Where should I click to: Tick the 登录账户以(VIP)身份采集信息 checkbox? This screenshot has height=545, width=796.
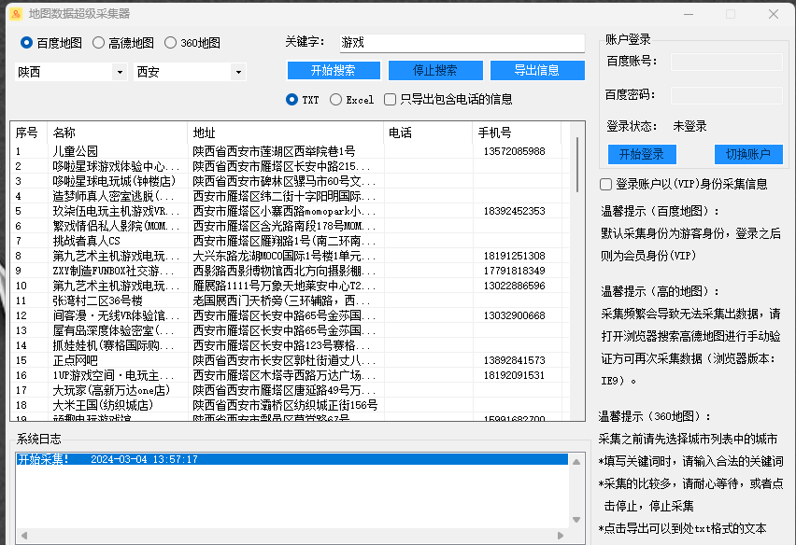[605, 185]
